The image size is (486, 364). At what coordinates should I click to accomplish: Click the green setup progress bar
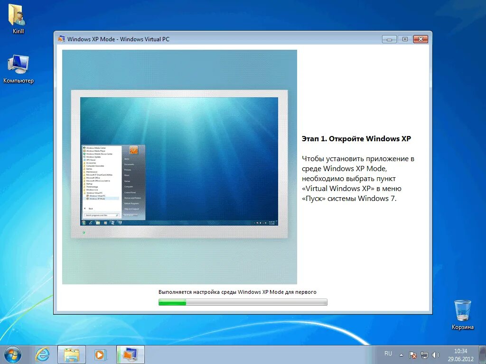click(x=243, y=302)
